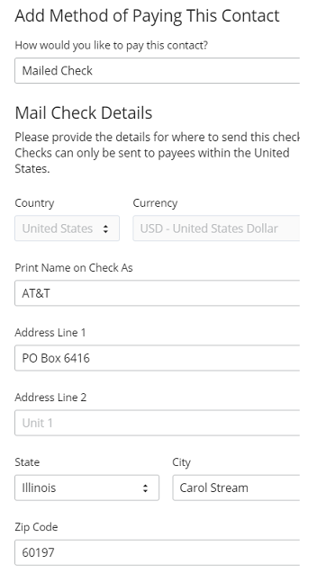The image size is (335, 582).
Task: Click the USD - United States Dollar currency field
Action: tap(216, 228)
